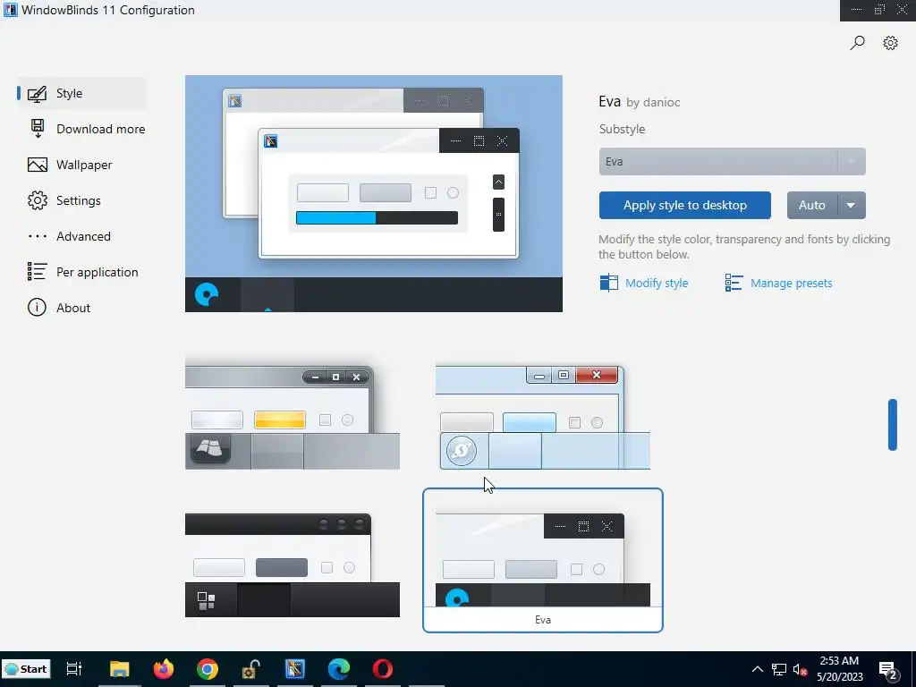
Task: Launch Opera from the taskbar
Action: click(x=383, y=669)
